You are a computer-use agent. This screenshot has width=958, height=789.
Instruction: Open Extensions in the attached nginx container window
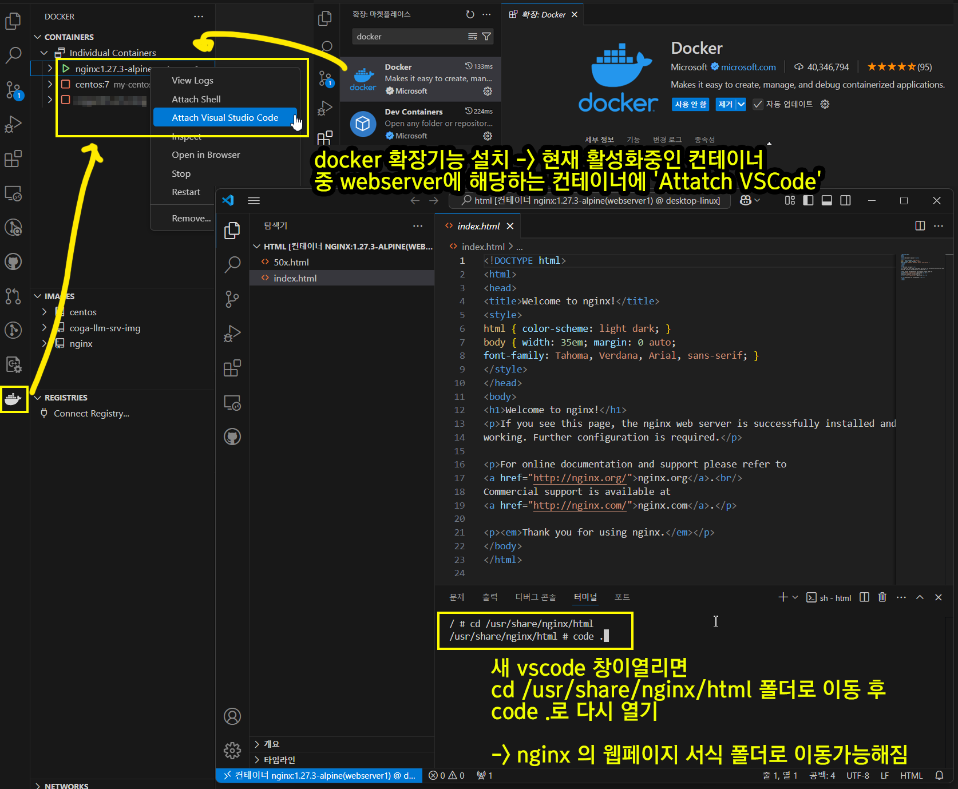[x=232, y=368]
